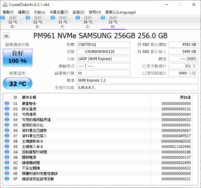The height and width of the screenshot is (188, 201).
Task: Open the 語言(L)(Language) menu
Action: 120,12
